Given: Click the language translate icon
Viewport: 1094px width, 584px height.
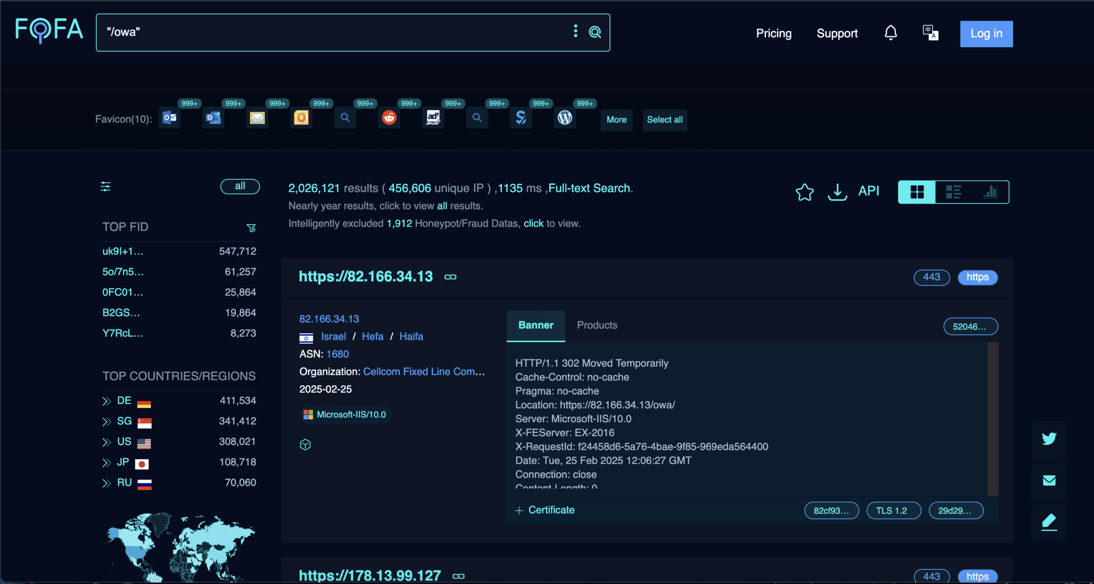Looking at the screenshot, I should (930, 33).
